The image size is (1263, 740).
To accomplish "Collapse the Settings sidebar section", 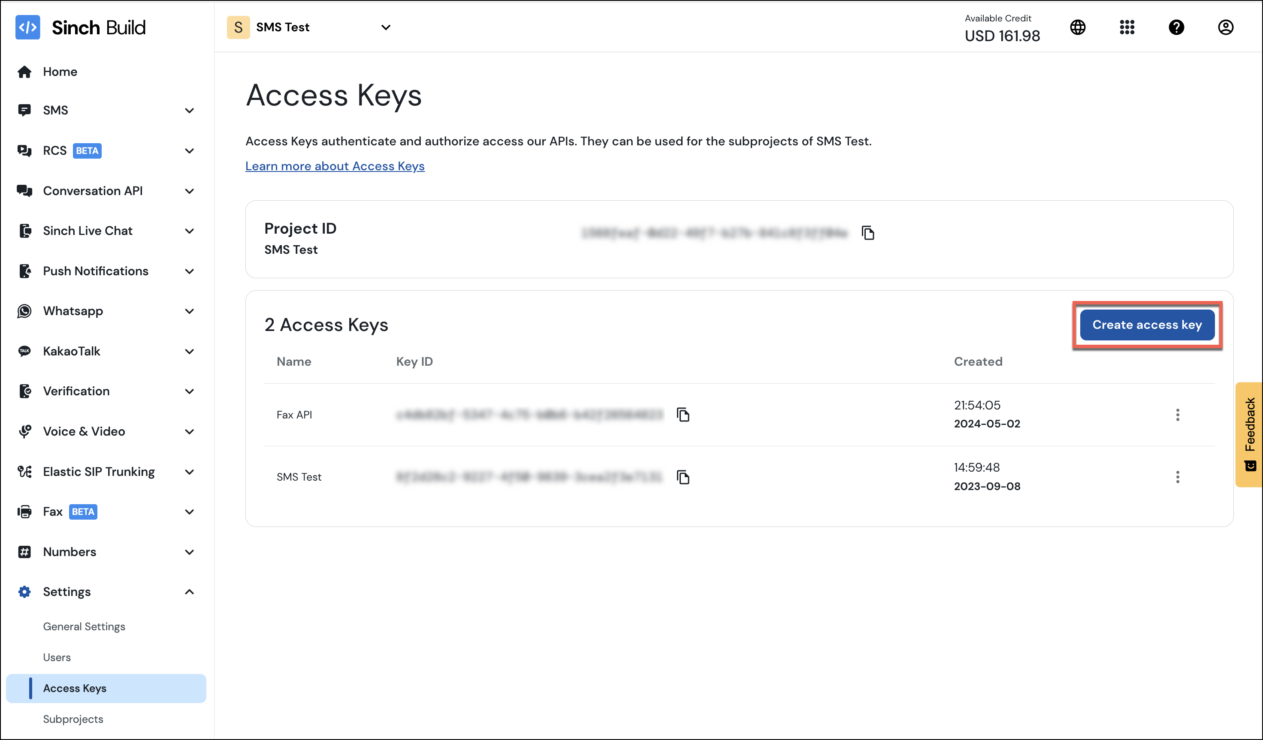I will (190, 592).
